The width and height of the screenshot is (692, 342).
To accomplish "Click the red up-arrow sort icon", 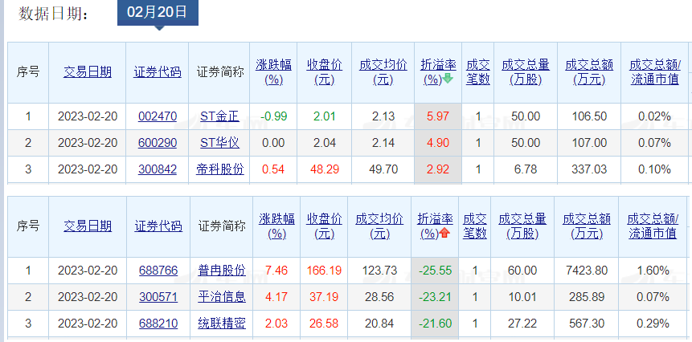I will pos(445,233).
